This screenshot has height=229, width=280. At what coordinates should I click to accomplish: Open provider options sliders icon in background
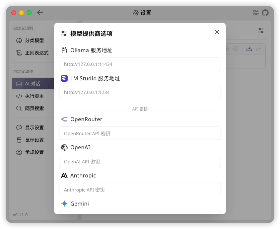(261, 30)
